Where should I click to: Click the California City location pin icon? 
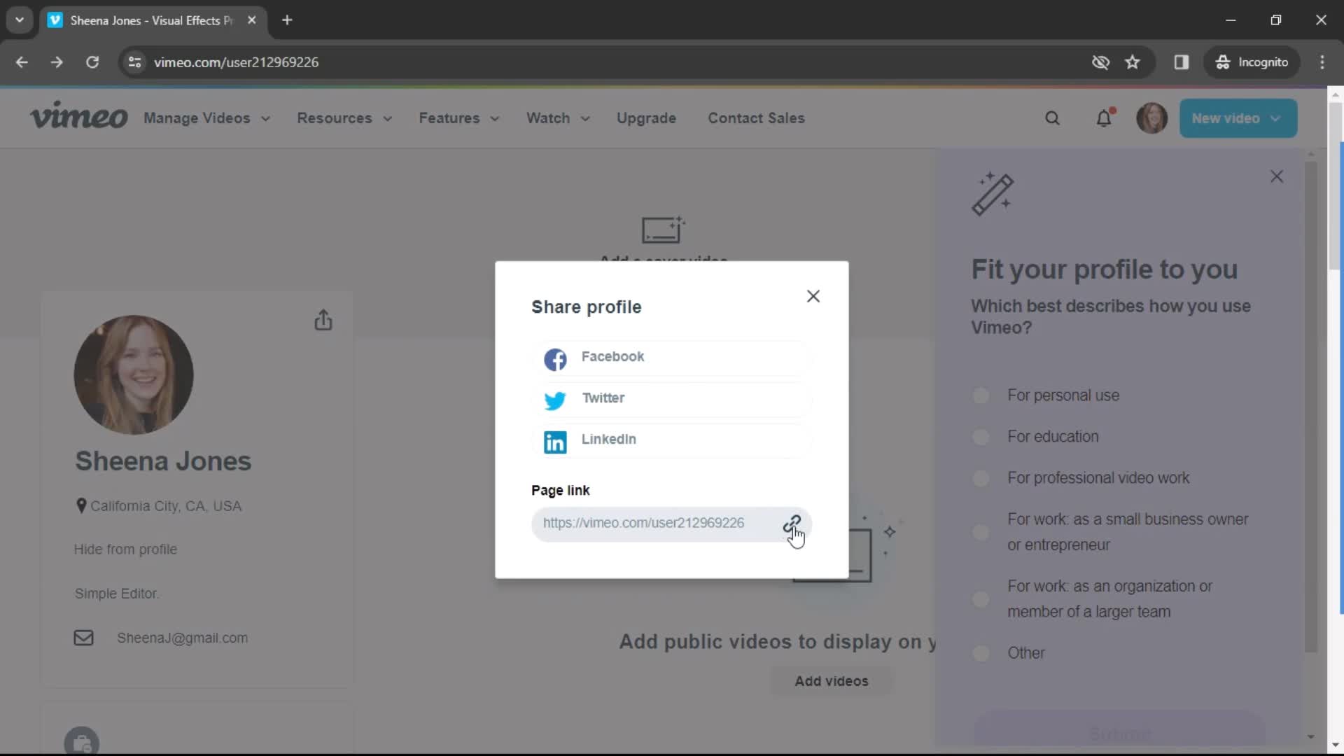pyautogui.click(x=81, y=505)
